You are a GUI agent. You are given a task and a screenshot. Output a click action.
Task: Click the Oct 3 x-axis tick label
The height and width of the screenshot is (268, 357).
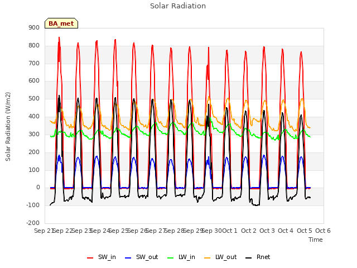point(267,231)
